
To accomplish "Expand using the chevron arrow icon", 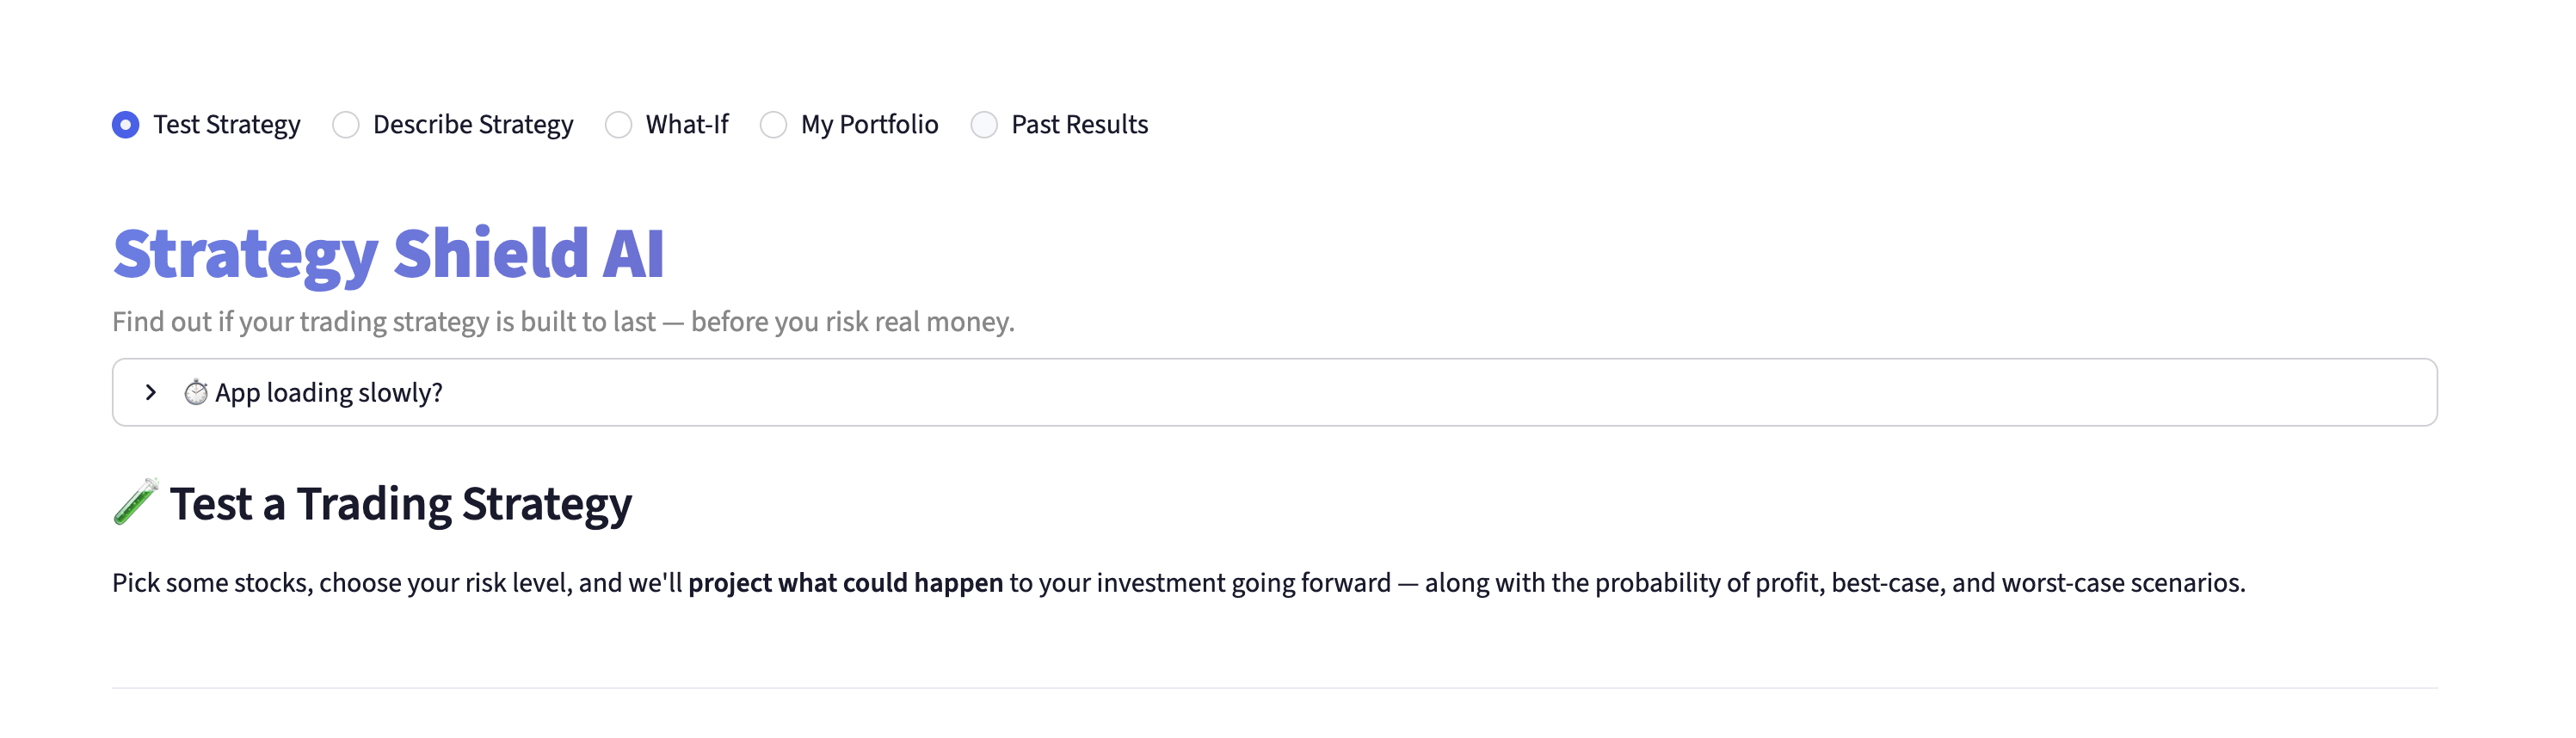I will coord(151,393).
